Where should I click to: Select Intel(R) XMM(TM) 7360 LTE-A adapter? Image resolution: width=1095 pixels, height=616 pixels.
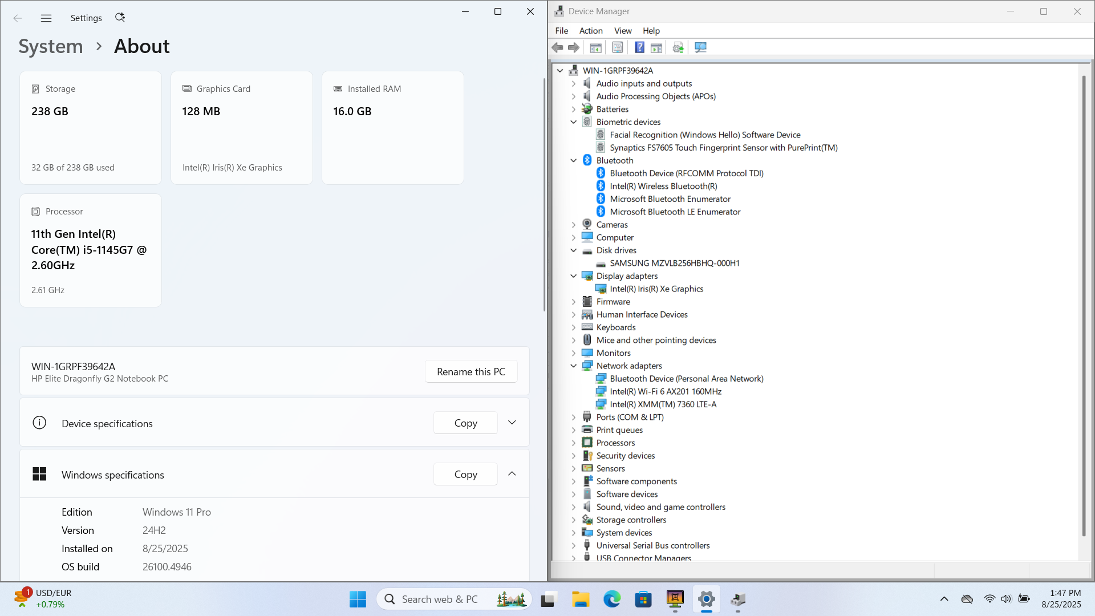(663, 404)
